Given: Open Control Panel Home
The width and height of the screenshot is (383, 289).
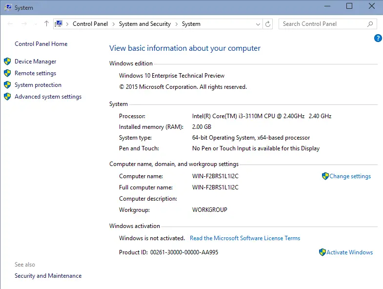Looking at the screenshot, I should (41, 44).
